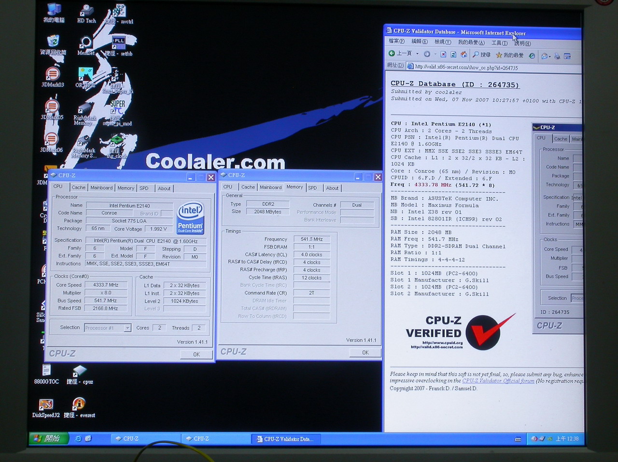The height and width of the screenshot is (462, 618).
Task: Switch to CPU tab in middle CPU-Z window
Action: tap(228, 187)
